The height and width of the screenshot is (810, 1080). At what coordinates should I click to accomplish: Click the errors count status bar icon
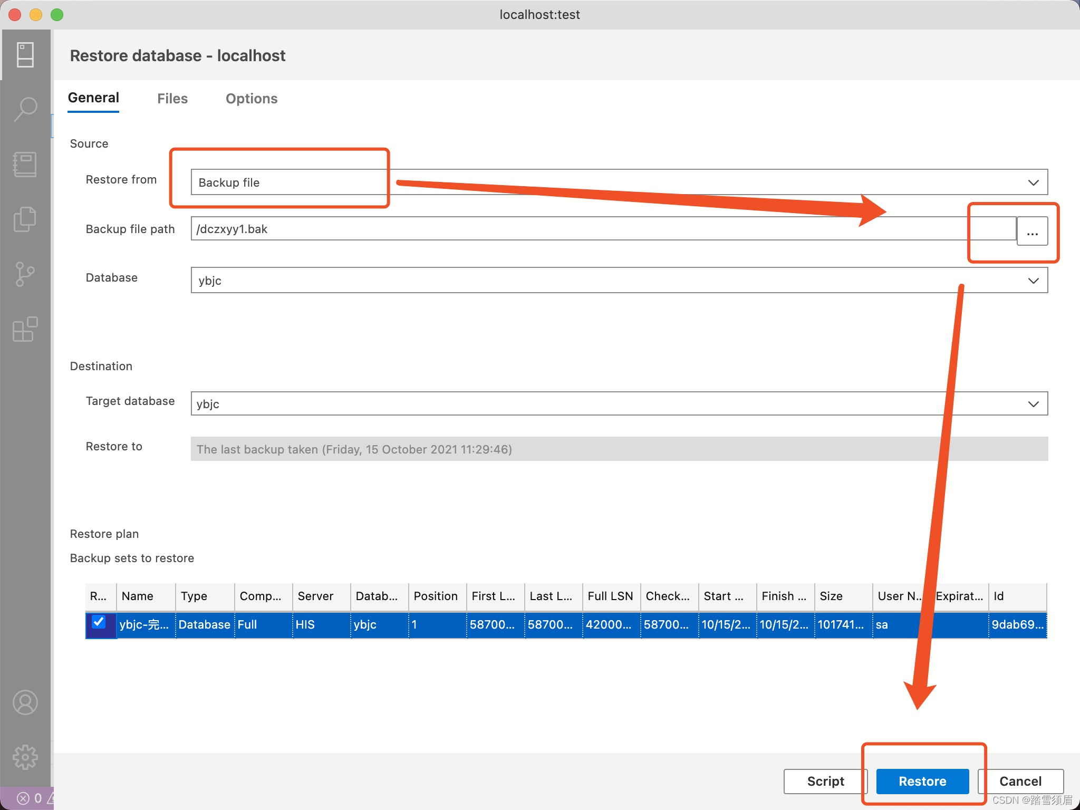30,798
